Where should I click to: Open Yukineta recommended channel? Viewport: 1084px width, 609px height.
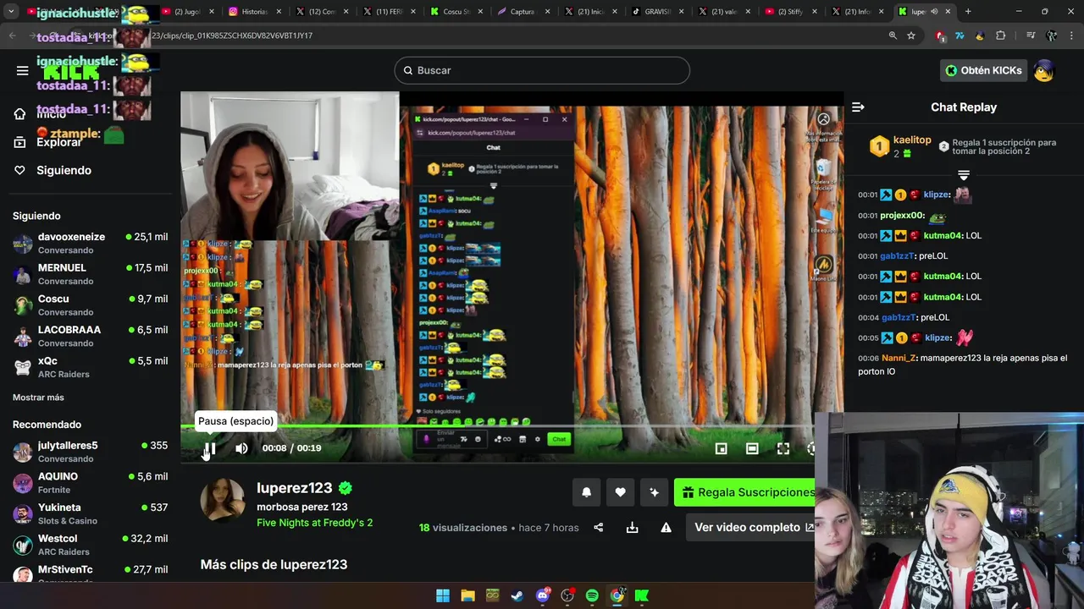[x=90, y=513]
